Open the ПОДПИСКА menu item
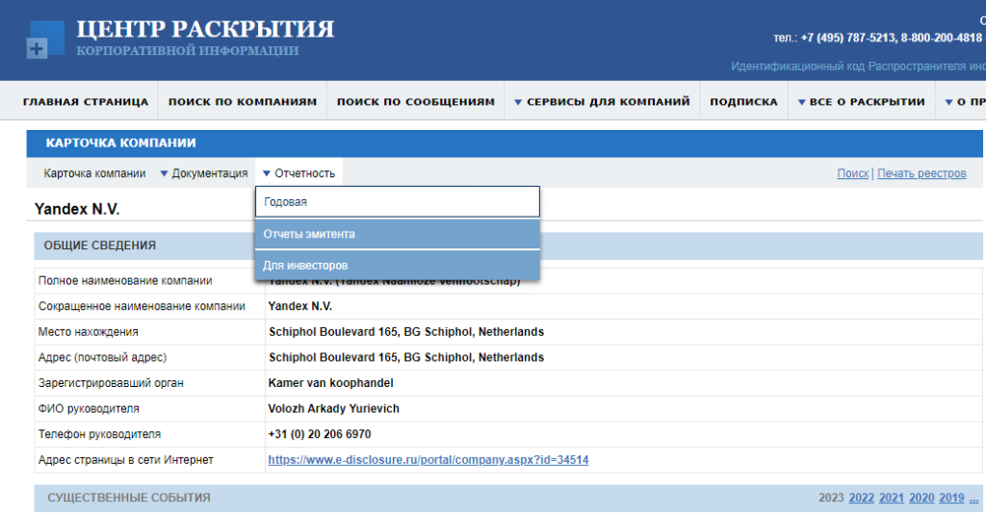The height and width of the screenshot is (515, 986). click(744, 101)
